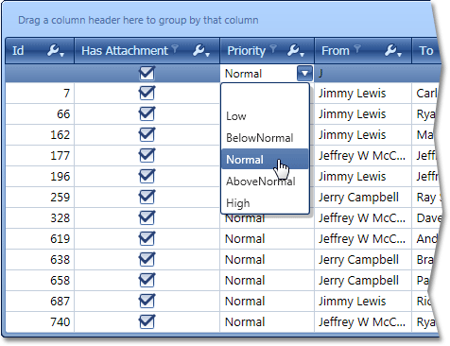
Task: Toggle the Has Attachment filter row checkbox
Action: 147,73
